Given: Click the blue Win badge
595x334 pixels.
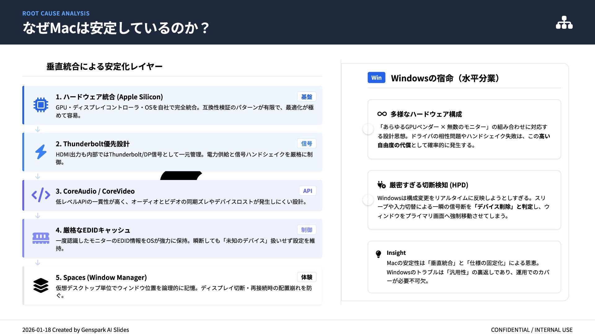Looking at the screenshot, I should click(376, 78).
